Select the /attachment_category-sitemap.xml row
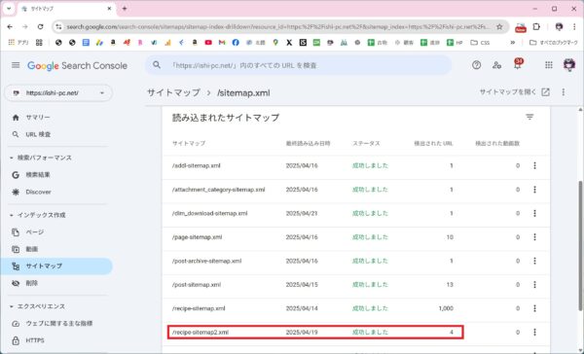Image resolution: width=584 pixels, height=354 pixels. pyautogui.click(x=355, y=190)
